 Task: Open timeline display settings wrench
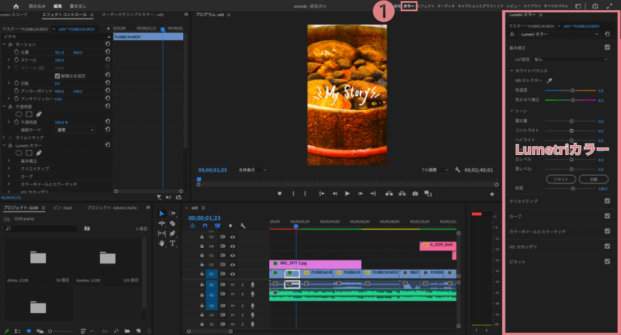coord(243,226)
